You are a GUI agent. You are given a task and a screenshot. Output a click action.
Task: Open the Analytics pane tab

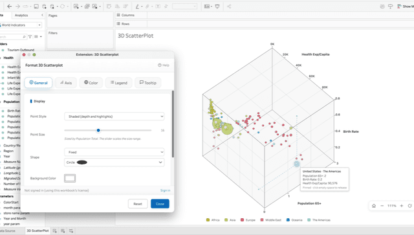coord(21,16)
